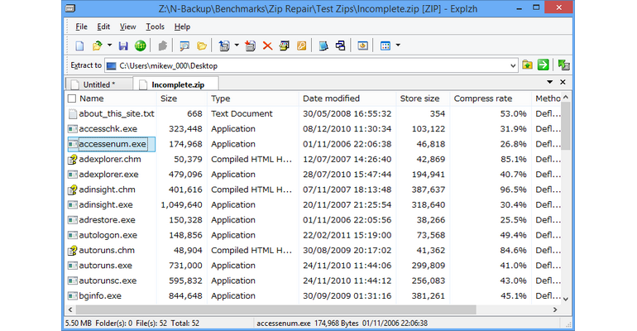The height and width of the screenshot is (331, 637).
Task: Click the yellow open folder toolbar icon
Action: pos(202,46)
